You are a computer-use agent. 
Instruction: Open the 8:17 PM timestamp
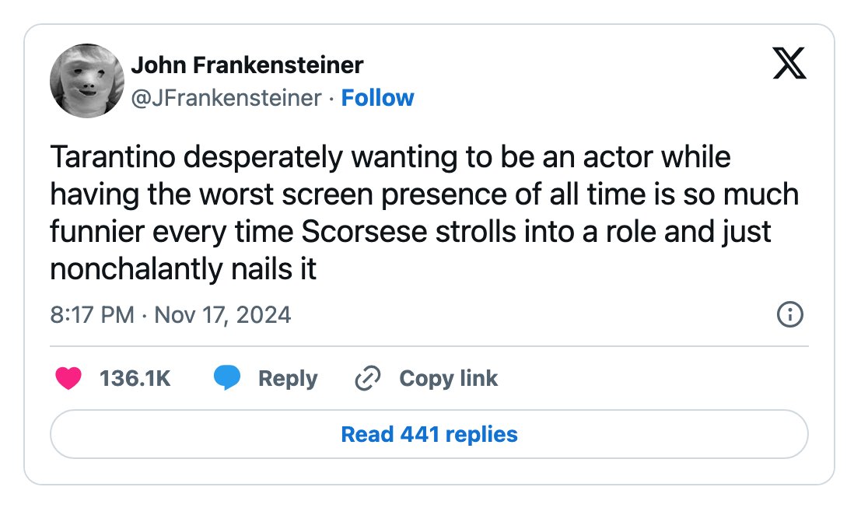(92, 315)
